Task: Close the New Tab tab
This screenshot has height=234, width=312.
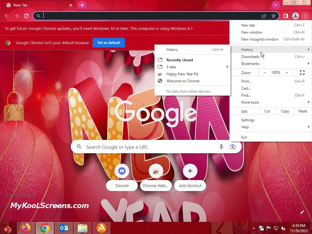Action: 71,5
